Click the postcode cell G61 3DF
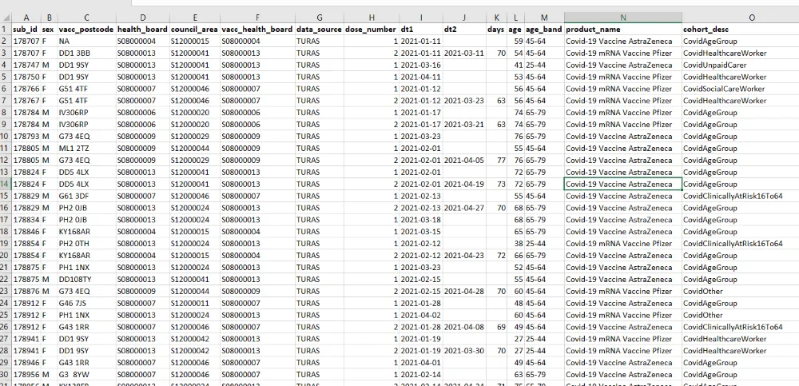 74,196
